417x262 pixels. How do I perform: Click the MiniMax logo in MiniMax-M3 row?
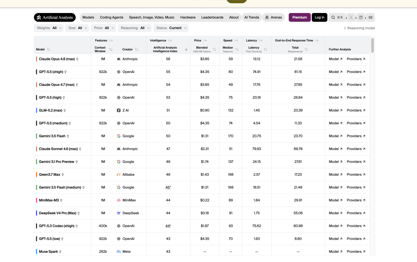(119, 200)
